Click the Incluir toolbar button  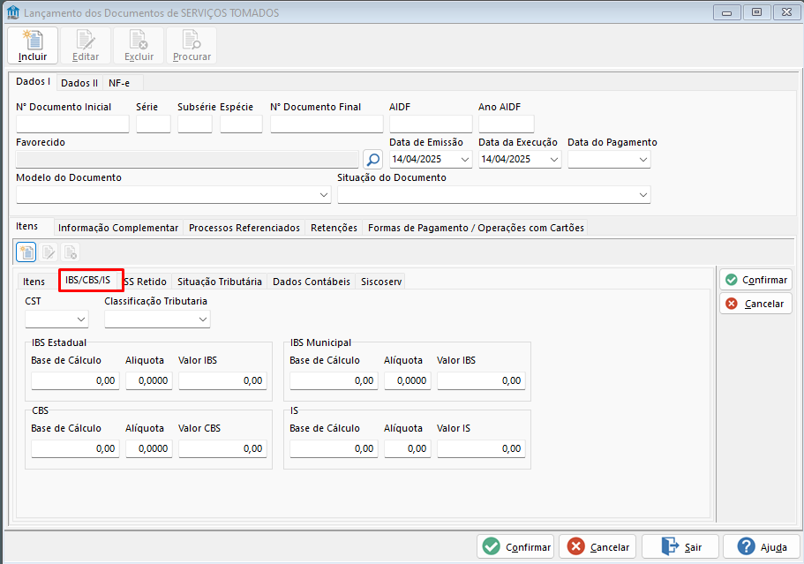[x=33, y=46]
